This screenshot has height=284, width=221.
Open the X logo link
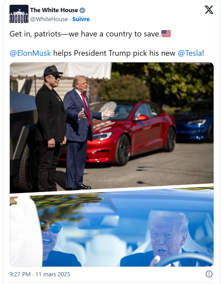tap(209, 10)
